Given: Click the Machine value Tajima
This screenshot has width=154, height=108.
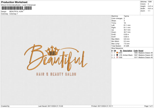Looking at the screenshot, I should click(x=126, y=16).
